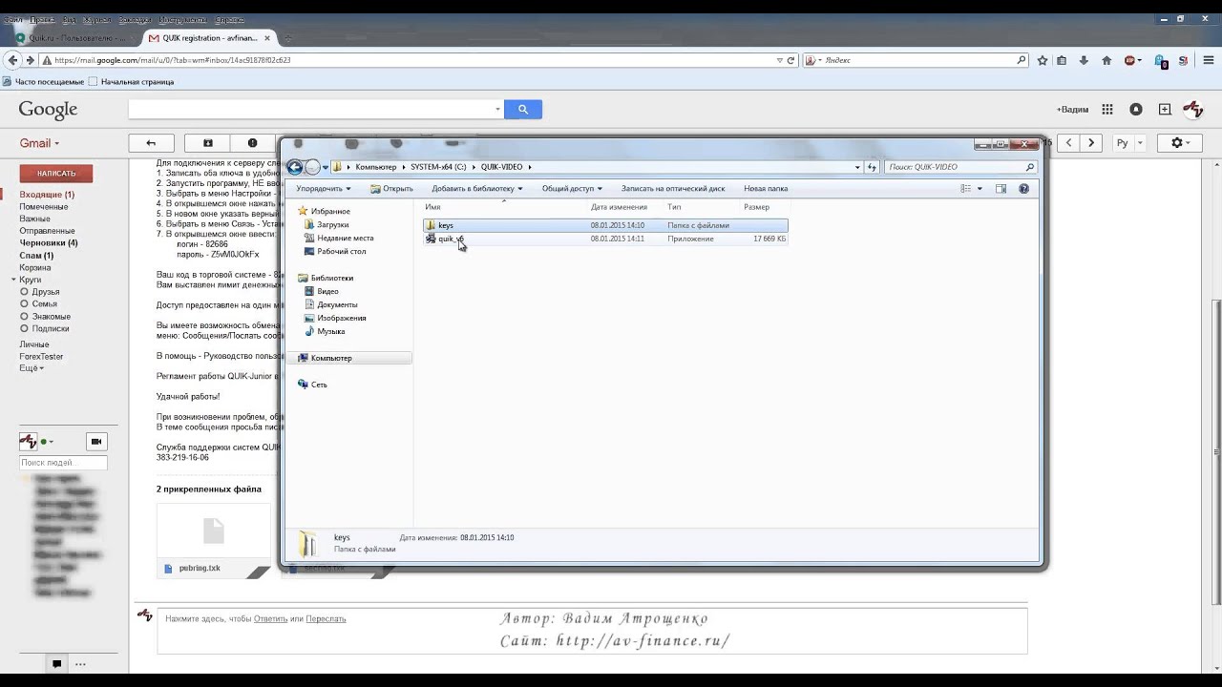Open the Firefox hamburger menu

[1207, 60]
